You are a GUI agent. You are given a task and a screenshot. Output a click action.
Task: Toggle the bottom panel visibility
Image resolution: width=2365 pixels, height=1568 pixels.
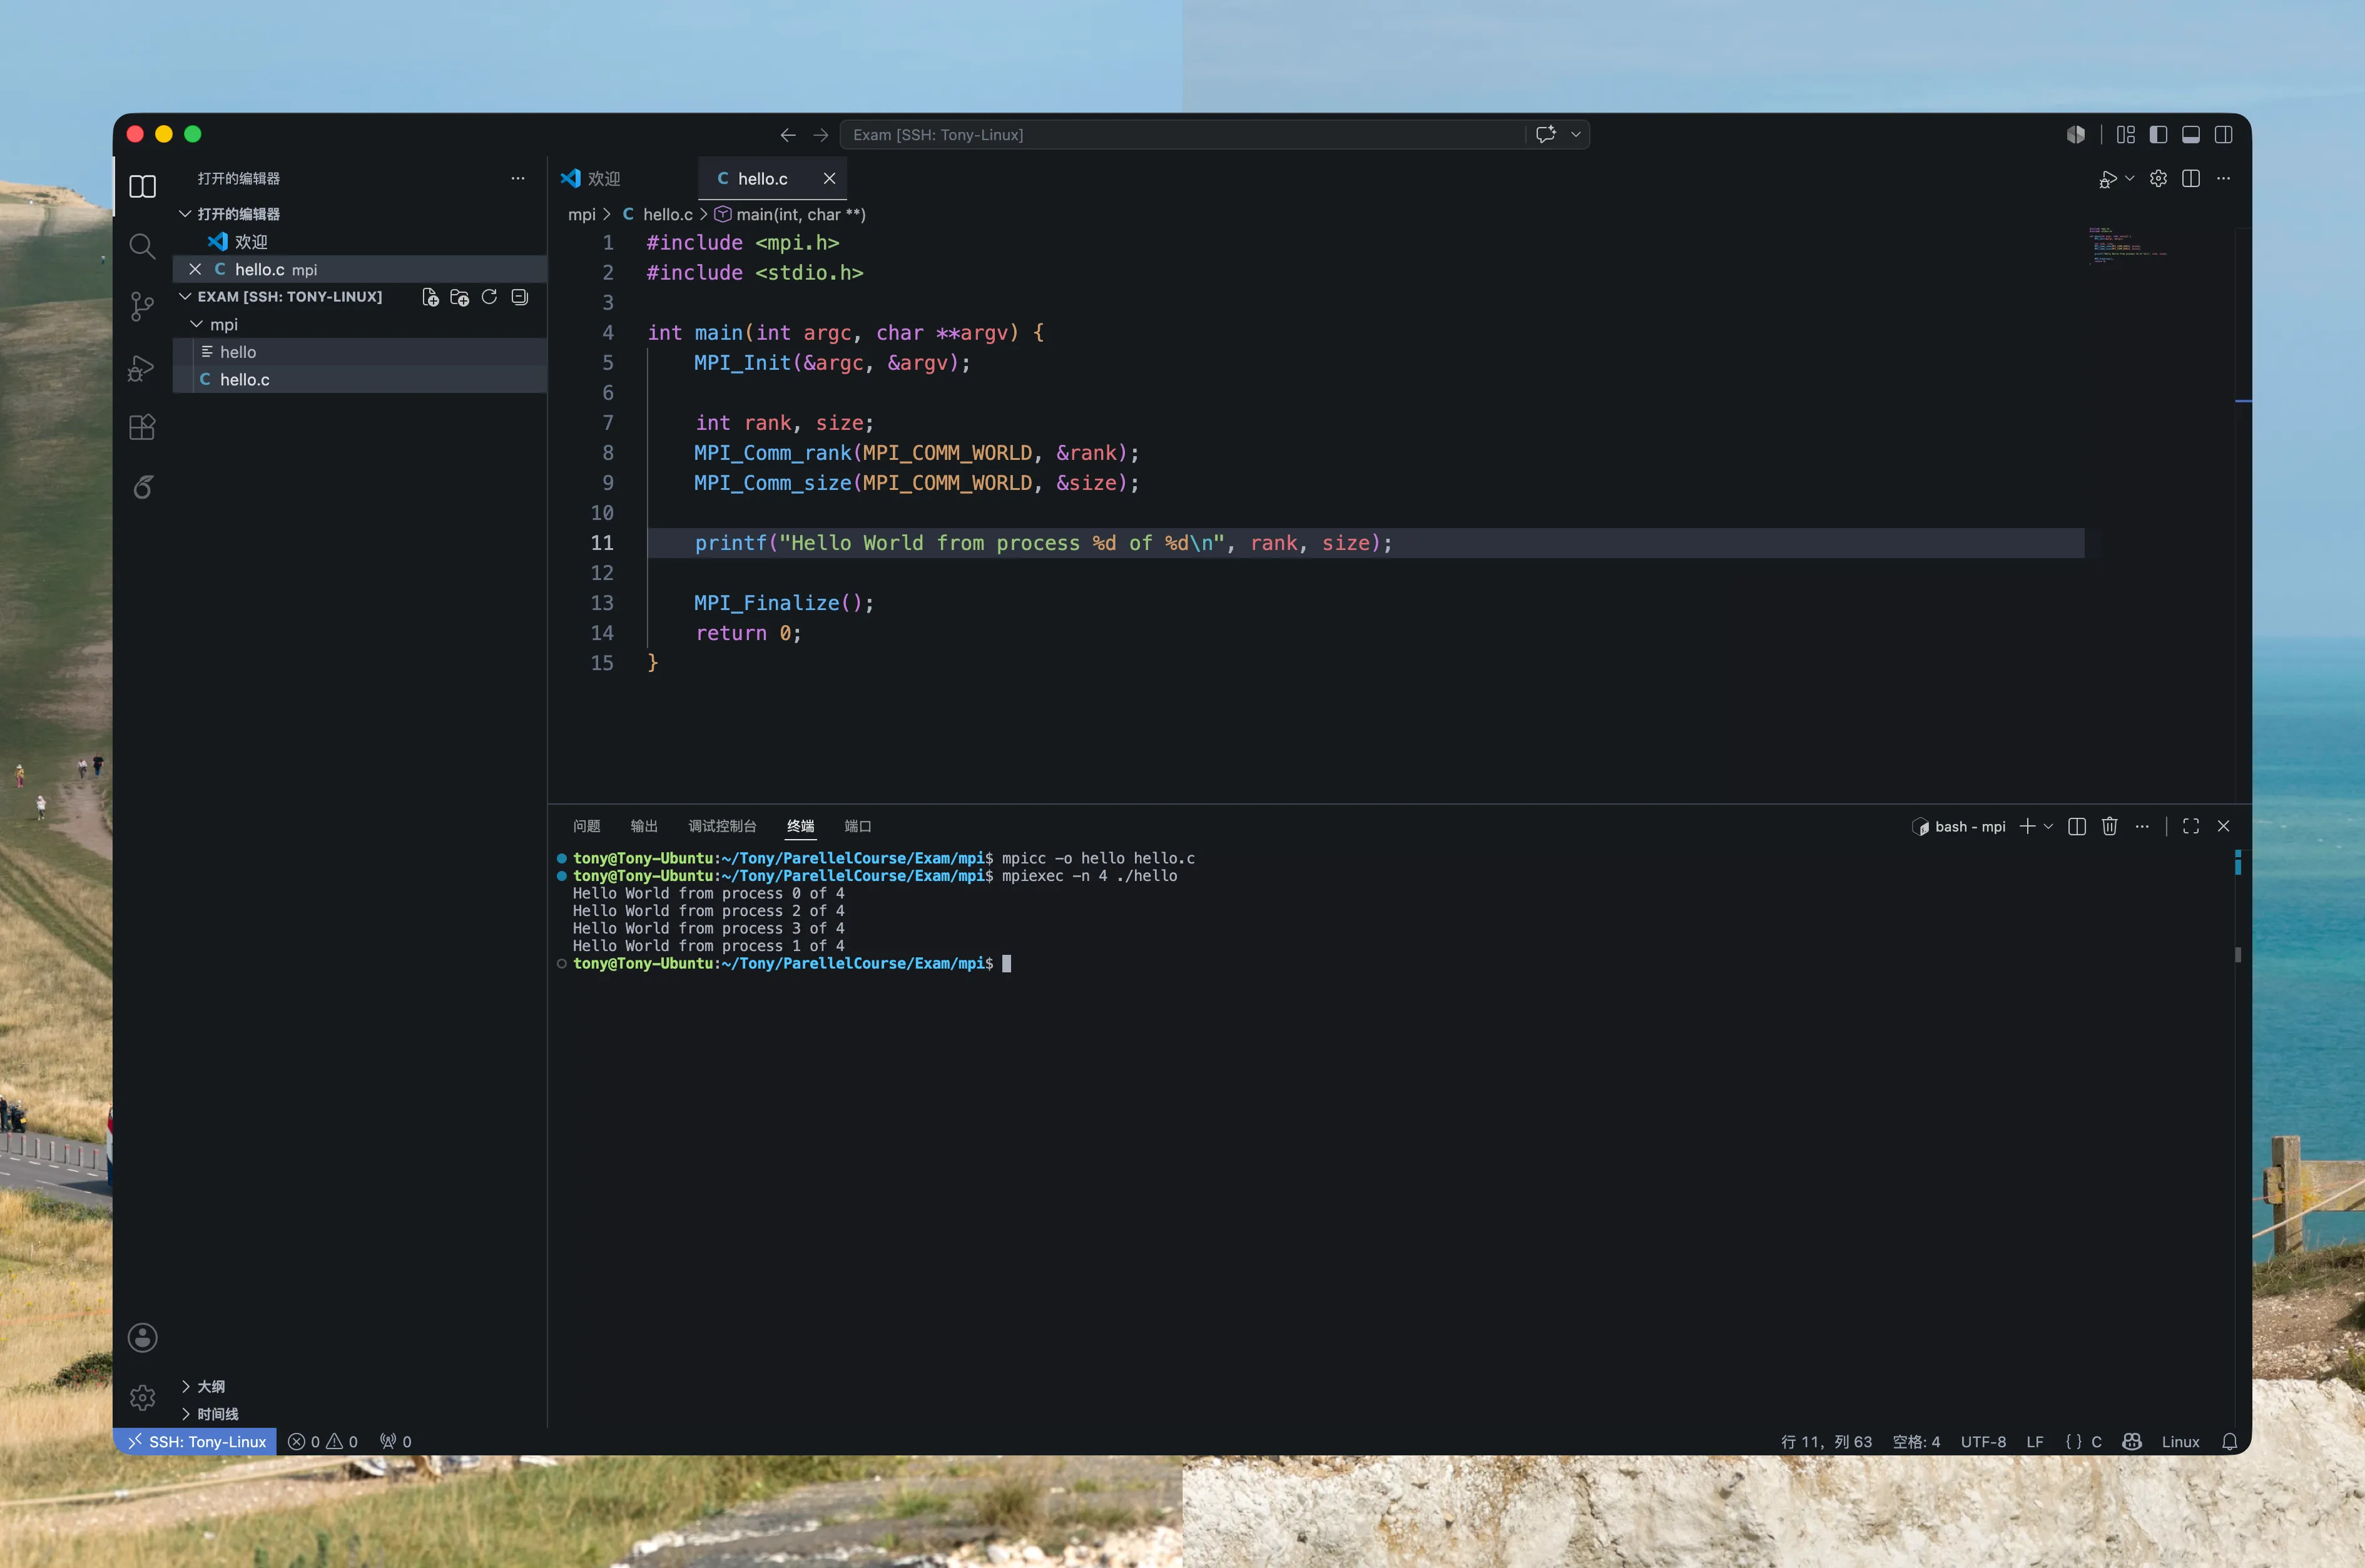click(2191, 135)
